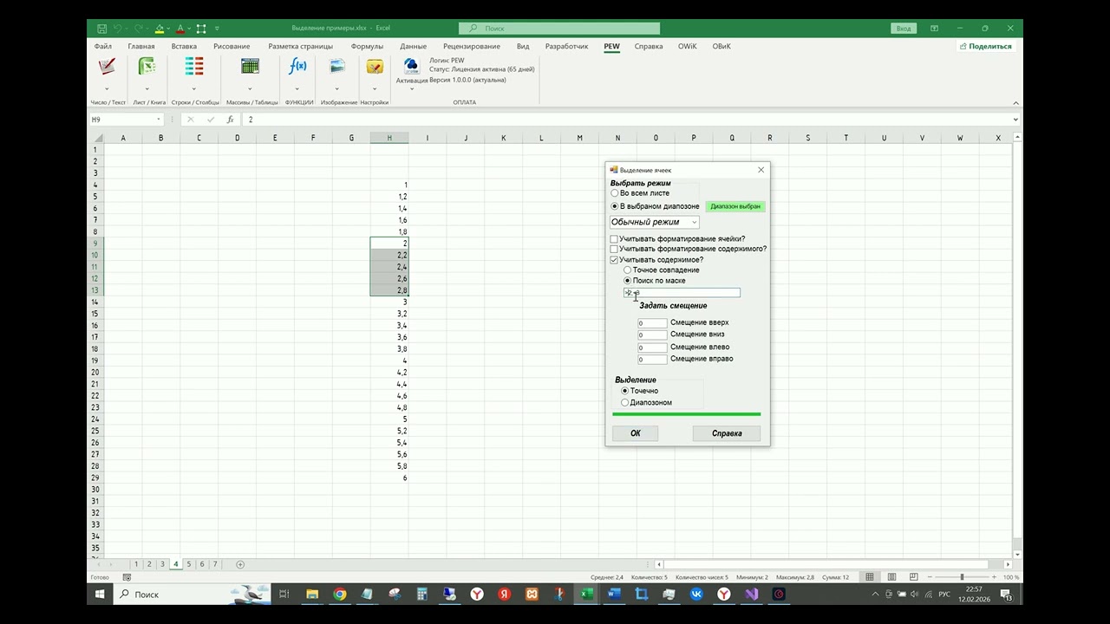Open the Массивы / Таблицы tools icon

[250, 67]
